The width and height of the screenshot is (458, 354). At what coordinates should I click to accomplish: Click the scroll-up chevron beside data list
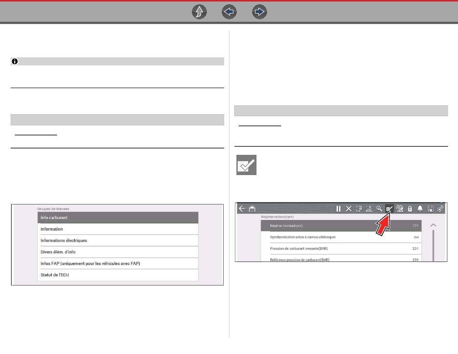tap(433, 225)
